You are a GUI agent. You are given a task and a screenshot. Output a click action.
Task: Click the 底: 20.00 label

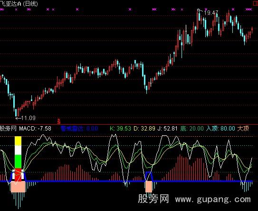pos(192,128)
